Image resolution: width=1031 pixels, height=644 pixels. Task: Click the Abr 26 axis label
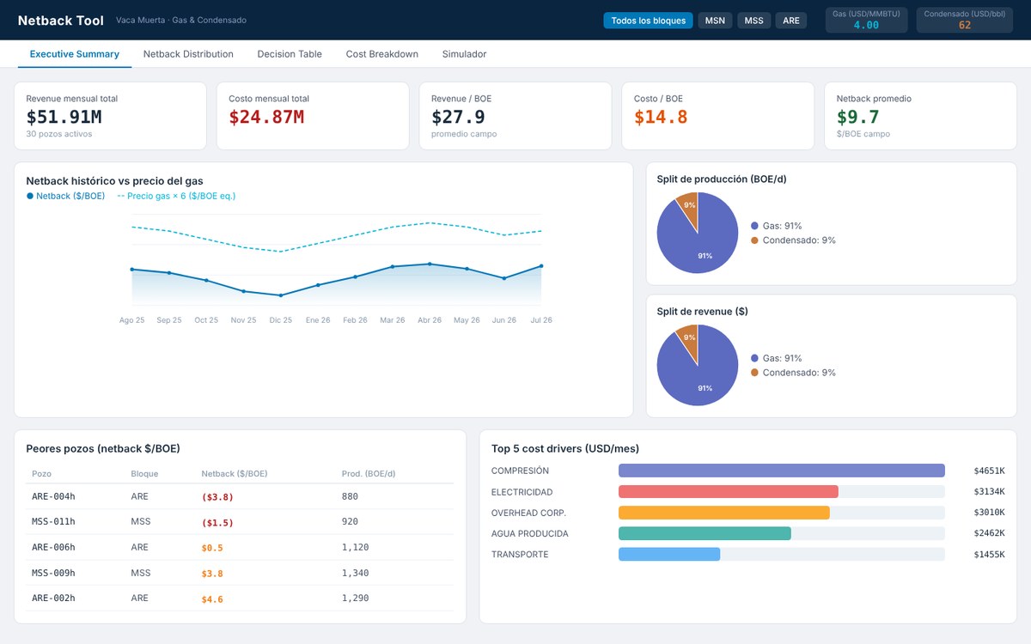click(430, 320)
